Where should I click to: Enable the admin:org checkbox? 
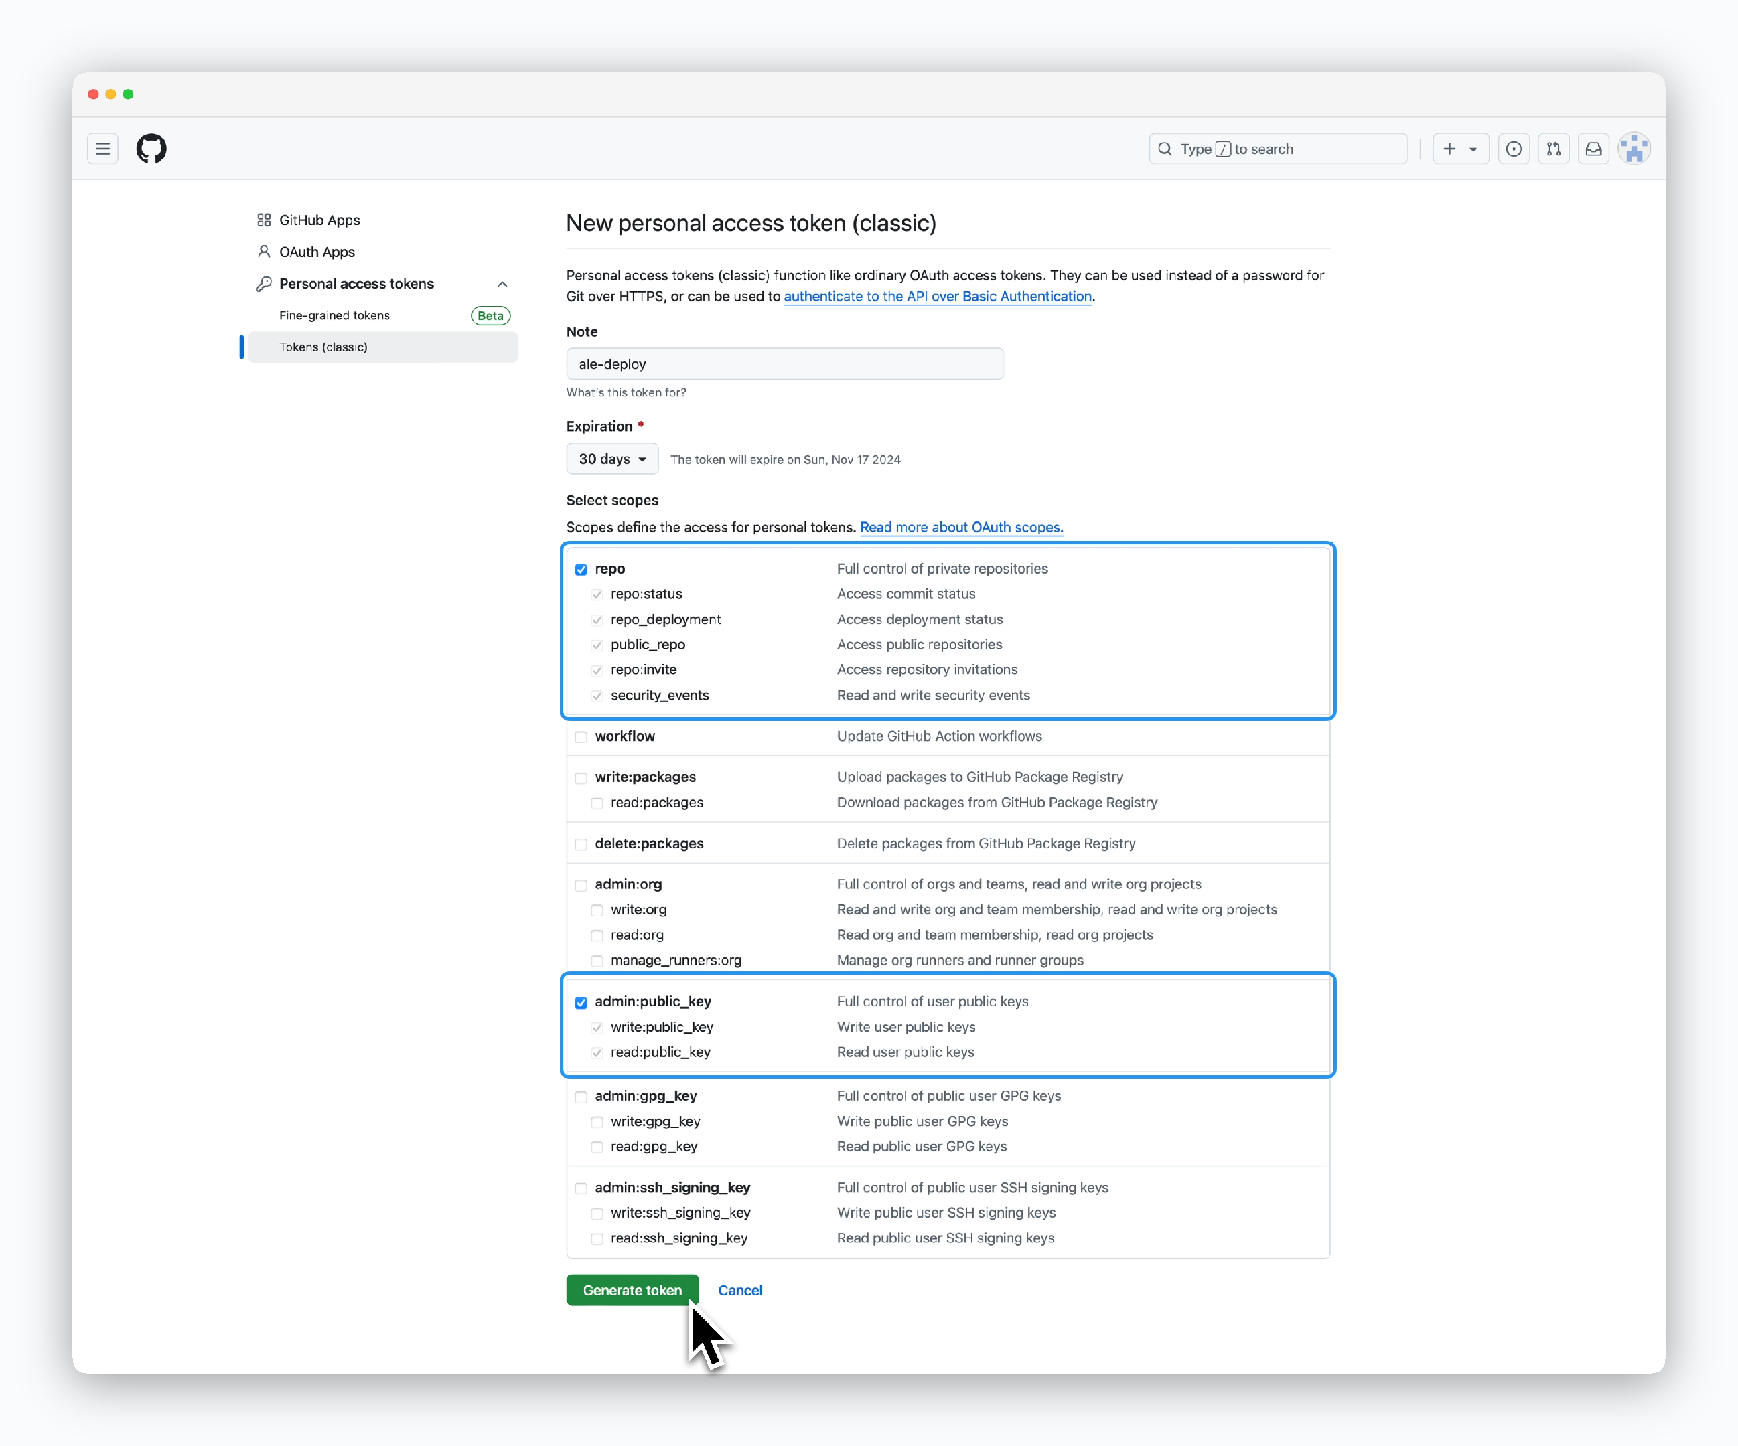[x=581, y=885]
